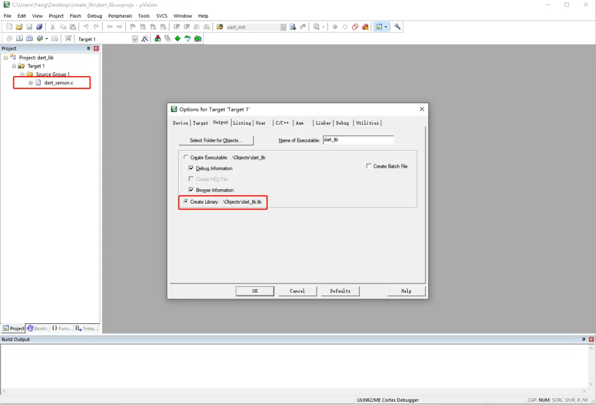Image resolution: width=596 pixels, height=405 pixels.
Task: Click the Download LOAD icon
Action: click(x=68, y=39)
